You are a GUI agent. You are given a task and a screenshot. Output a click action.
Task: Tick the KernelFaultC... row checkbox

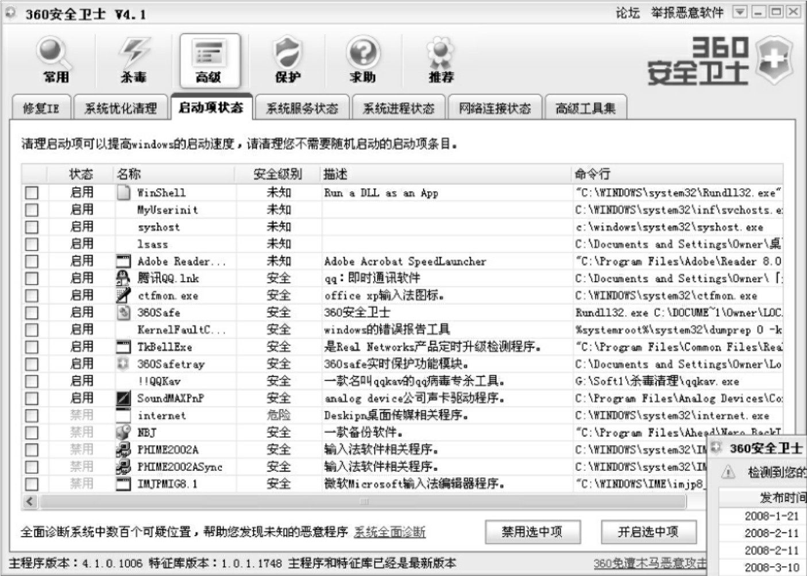(32, 330)
